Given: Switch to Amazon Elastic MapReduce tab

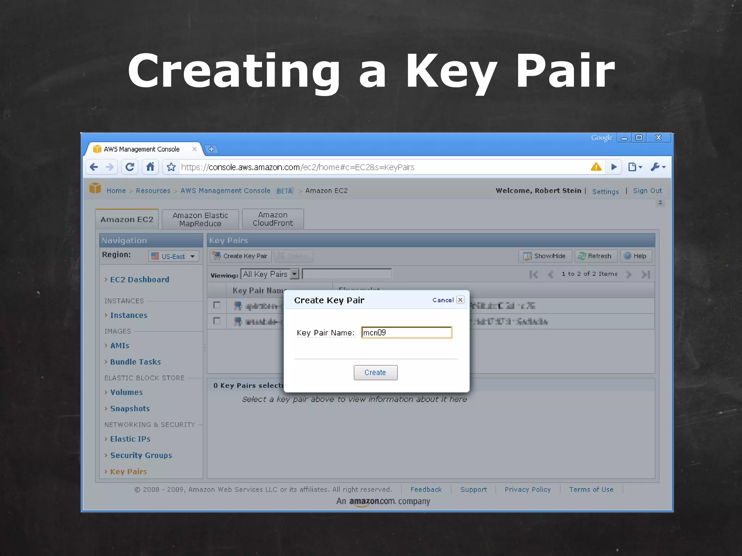Looking at the screenshot, I should [200, 219].
